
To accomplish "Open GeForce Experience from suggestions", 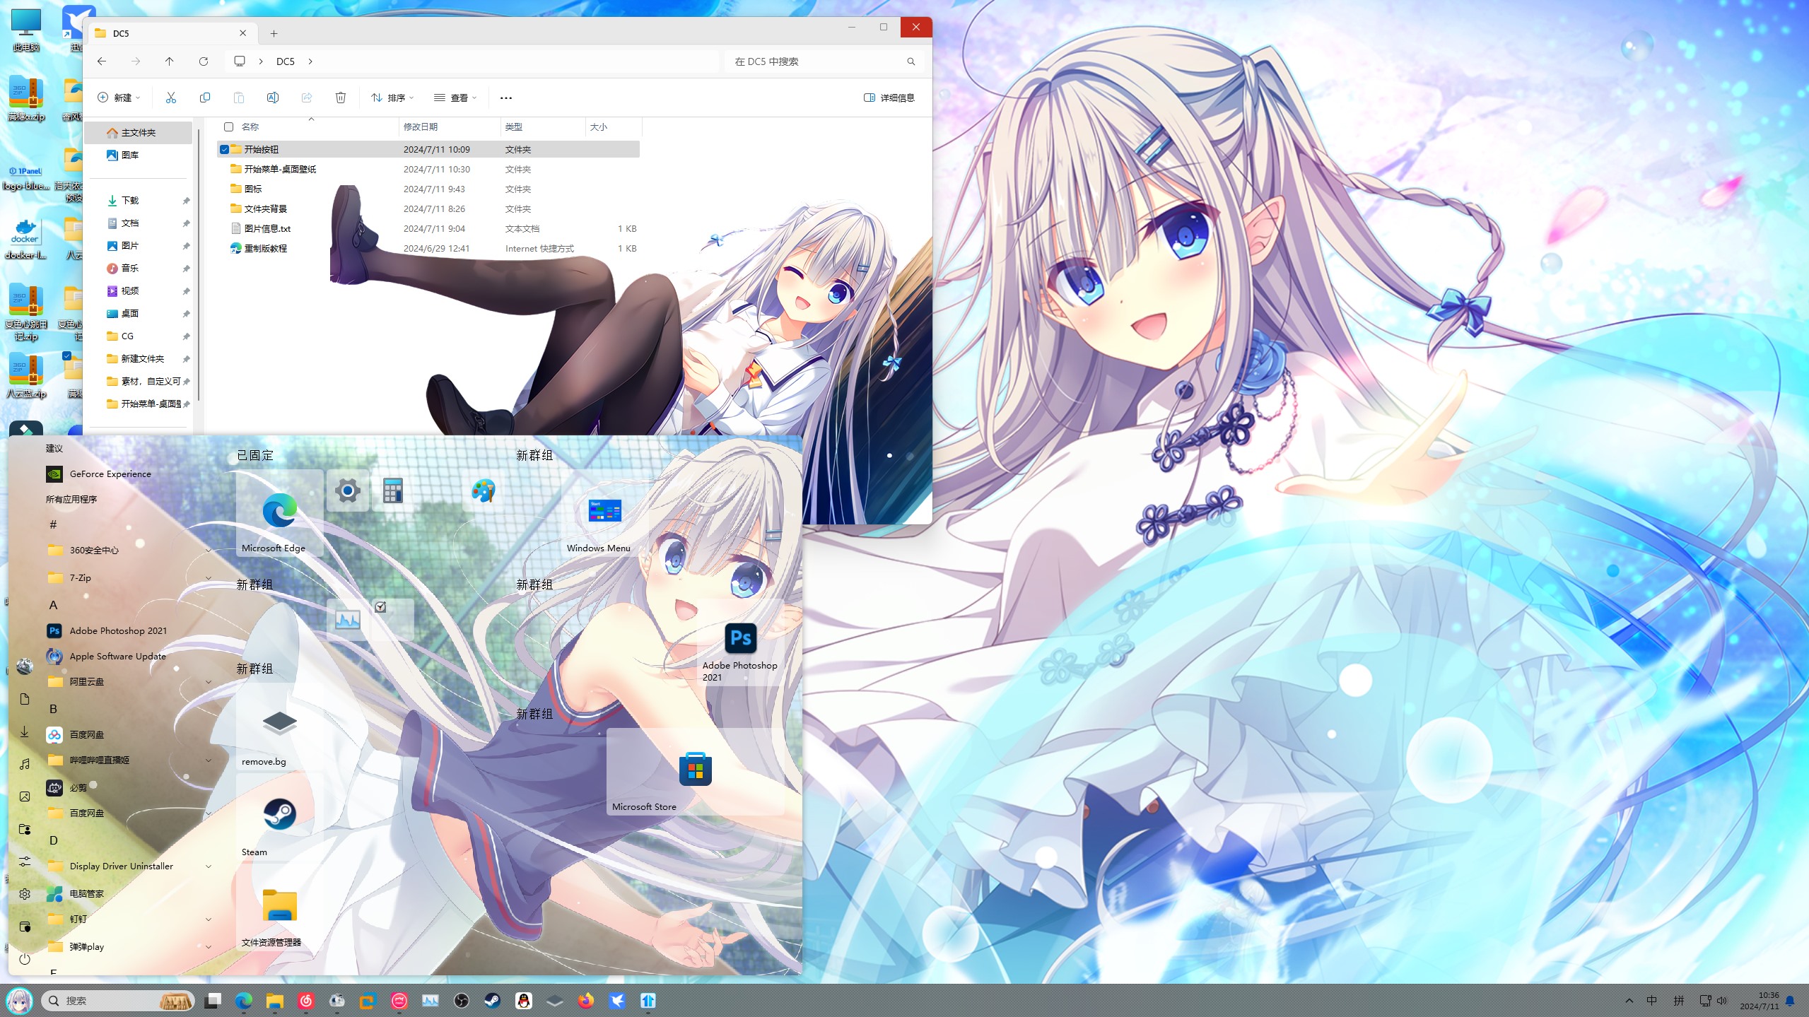I will point(110,474).
